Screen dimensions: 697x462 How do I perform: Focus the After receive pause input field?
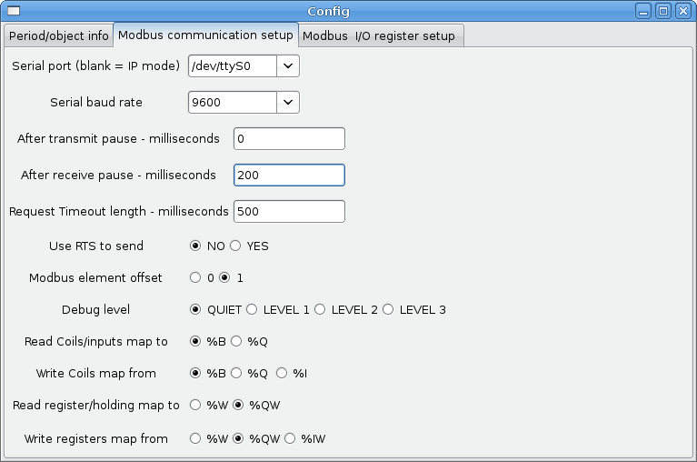[x=289, y=175]
